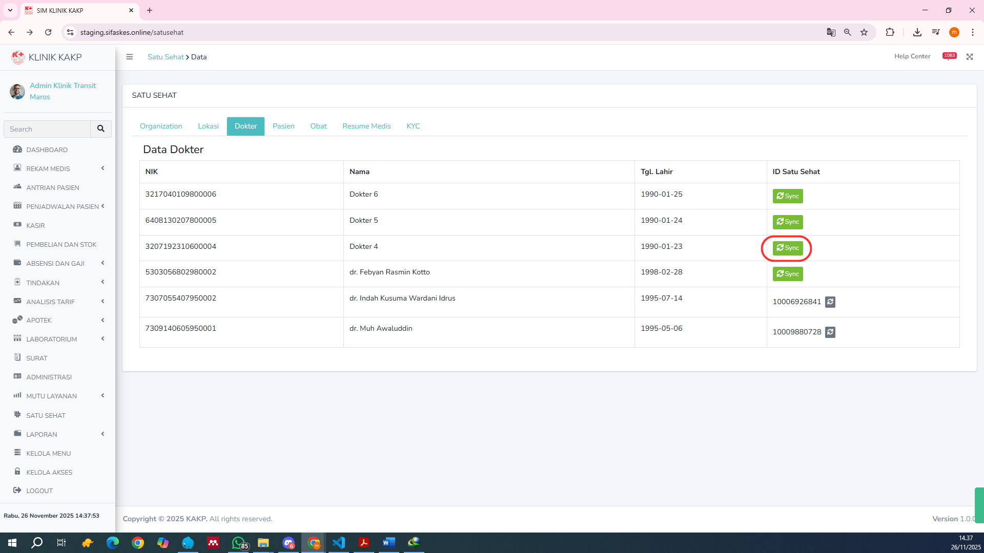Open the Help Center link
Viewport: 984px width, 553px height.
(912, 56)
